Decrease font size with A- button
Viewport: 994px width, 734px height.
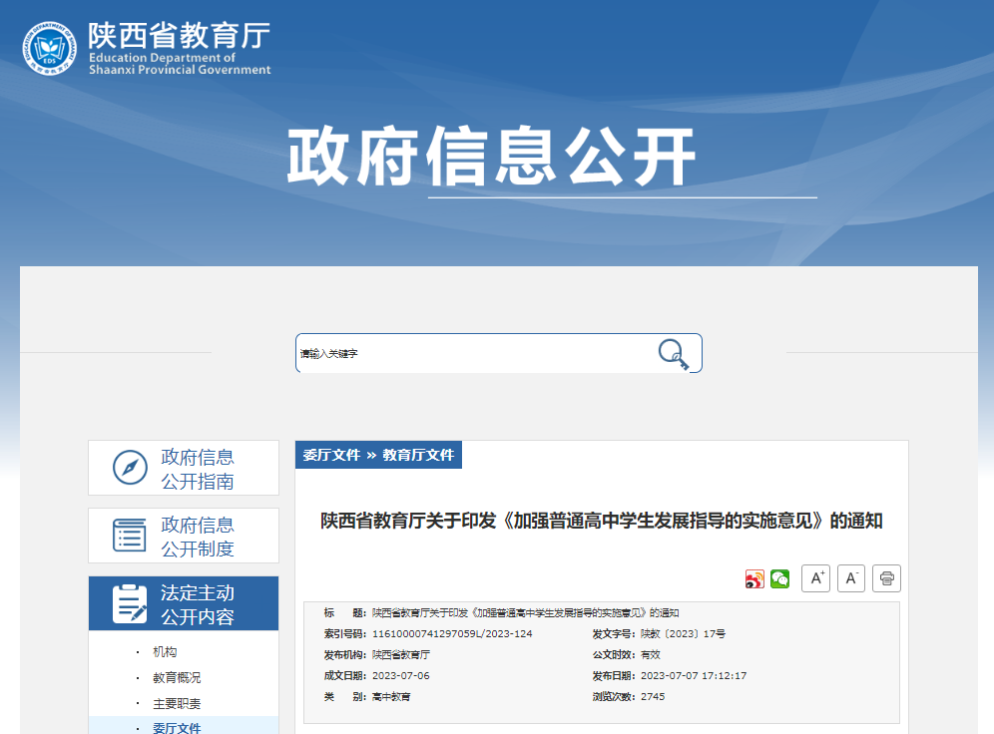pos(851,578)
